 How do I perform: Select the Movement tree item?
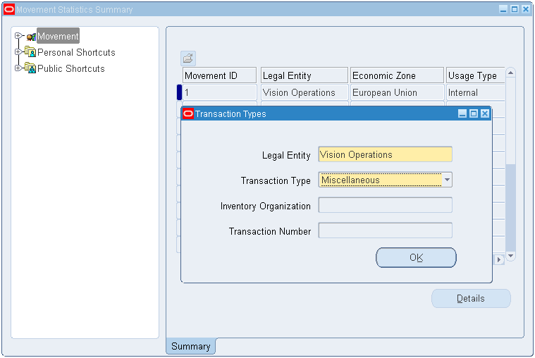click(x=58, y=36)
